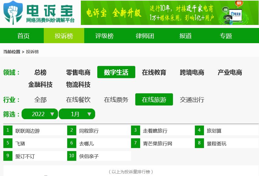Open the 专题 navigation tab
This screenshot has width=259, height=176.
pyautogui.click(x=226, y=36)
